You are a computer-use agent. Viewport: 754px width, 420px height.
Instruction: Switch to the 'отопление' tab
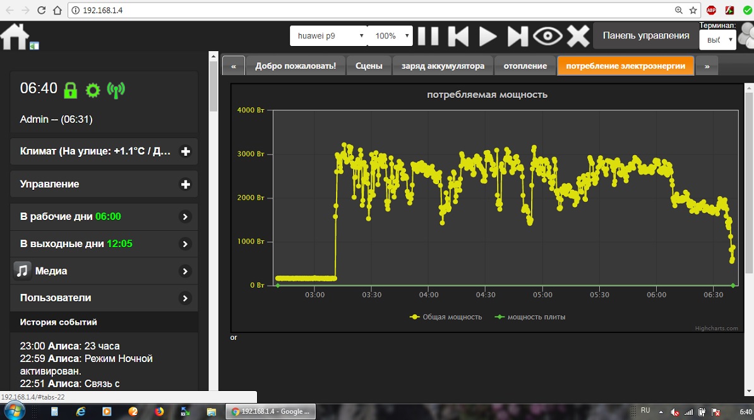[x=525, y=66]
